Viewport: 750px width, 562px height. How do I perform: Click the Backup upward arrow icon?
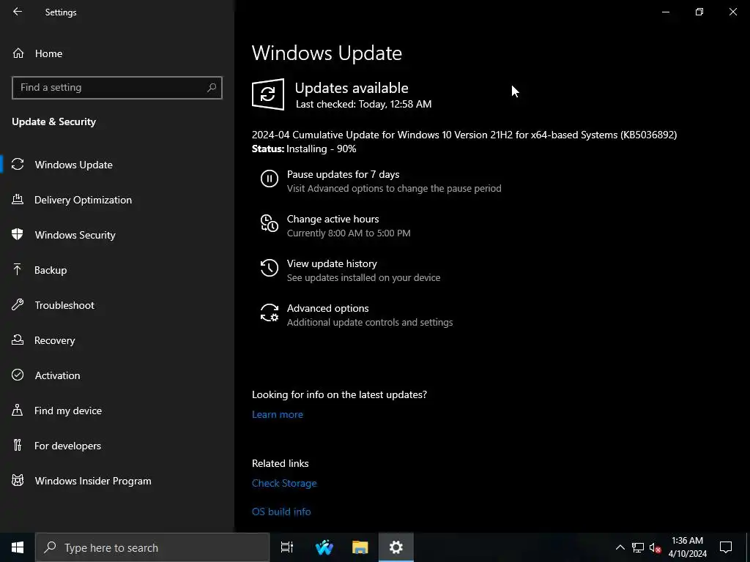18,269
